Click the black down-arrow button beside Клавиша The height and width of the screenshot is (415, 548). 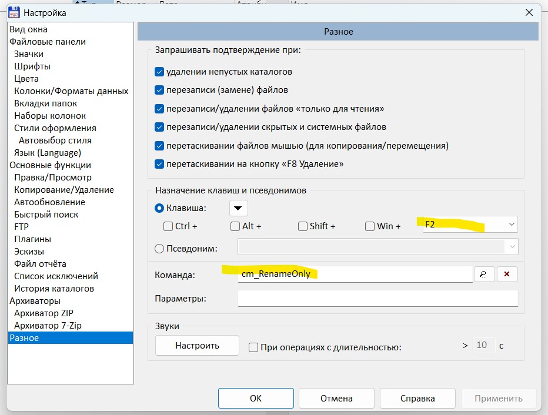click(x=238, y=208)
